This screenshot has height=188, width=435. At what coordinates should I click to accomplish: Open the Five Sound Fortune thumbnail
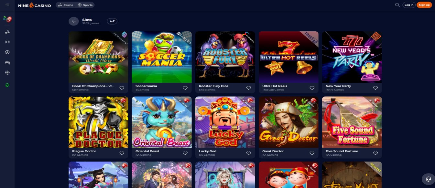352,122
